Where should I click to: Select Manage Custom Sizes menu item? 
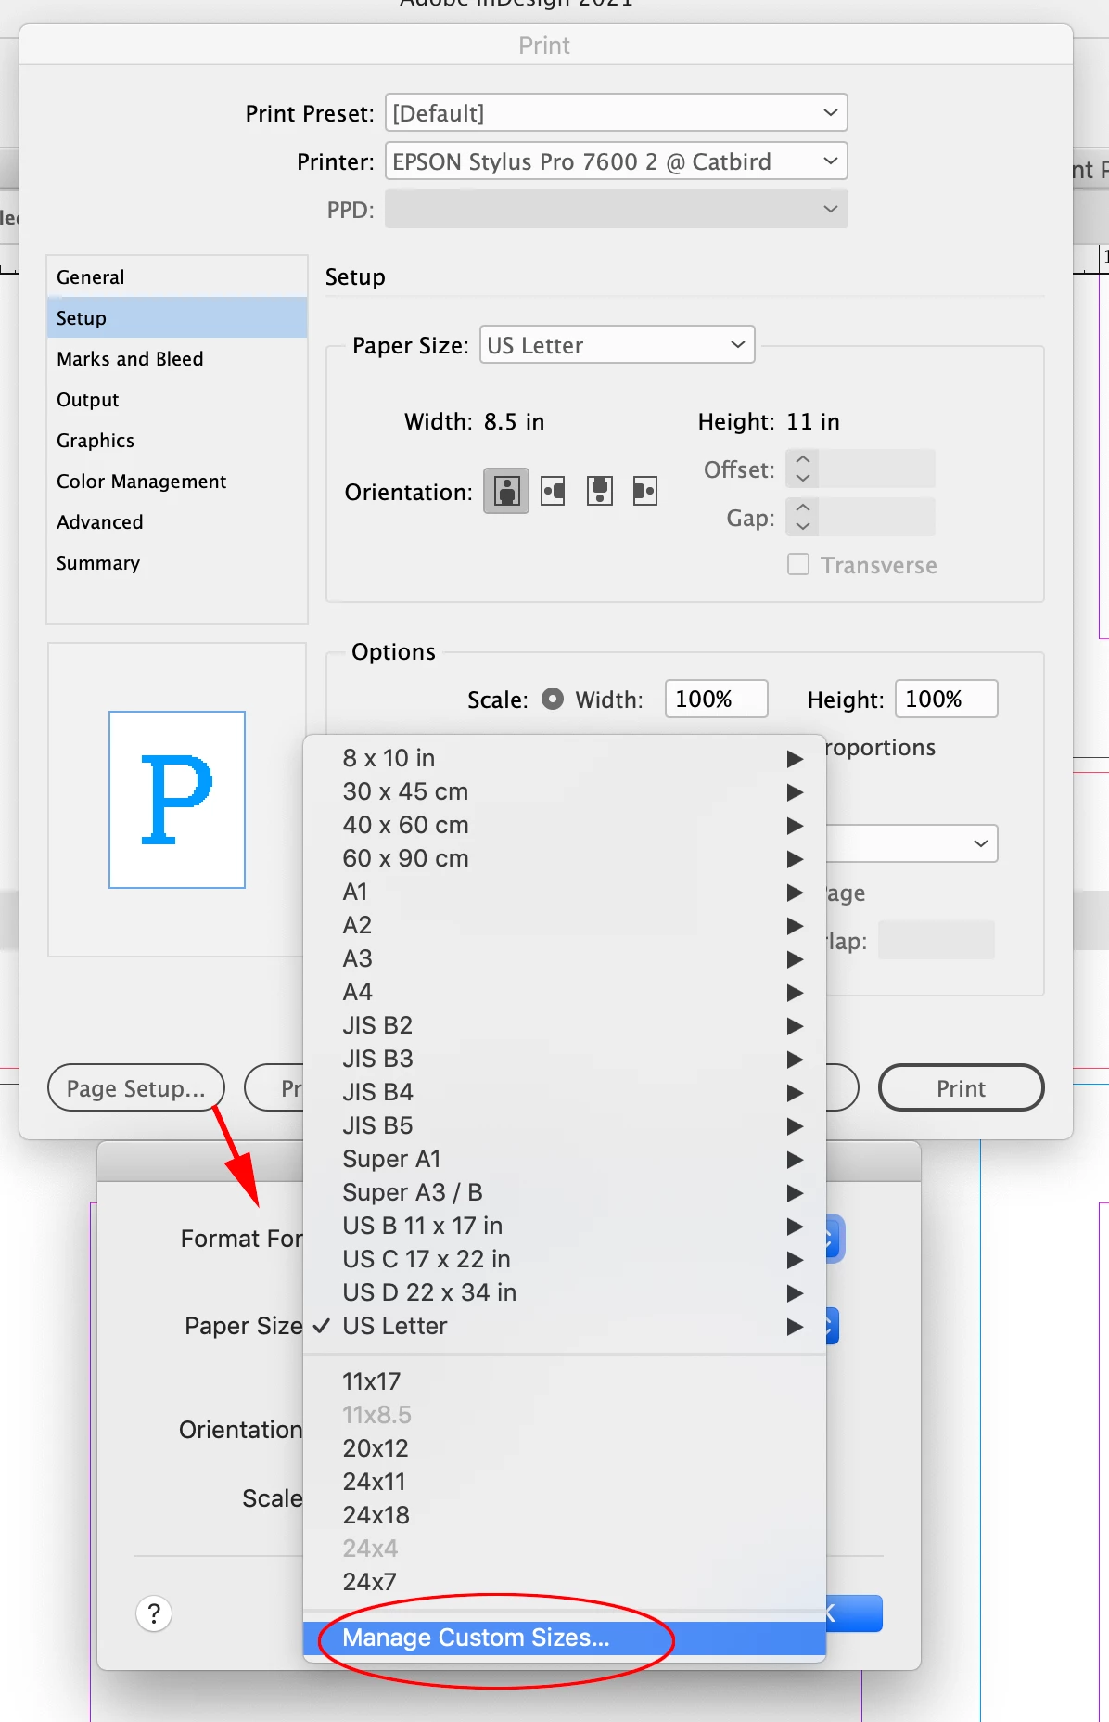click(565, 1638)
